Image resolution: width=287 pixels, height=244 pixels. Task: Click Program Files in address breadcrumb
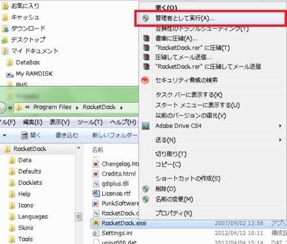pos(52,107)
